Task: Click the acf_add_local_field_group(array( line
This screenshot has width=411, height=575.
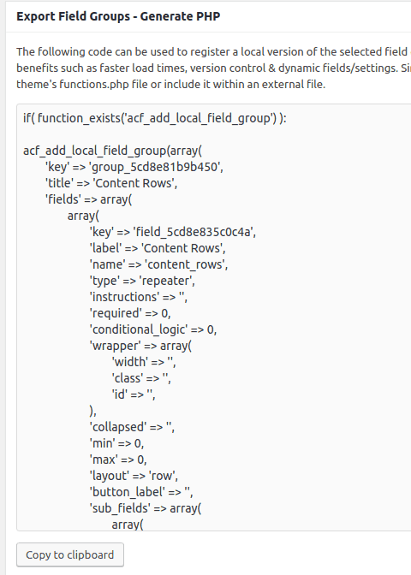Action: 112,151
